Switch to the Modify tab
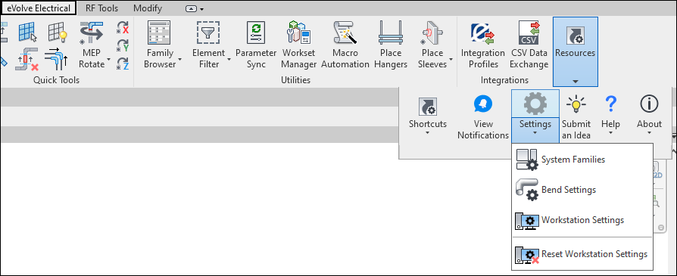The height and width of the screenshot is (276, 677). (x=148, y=8)
